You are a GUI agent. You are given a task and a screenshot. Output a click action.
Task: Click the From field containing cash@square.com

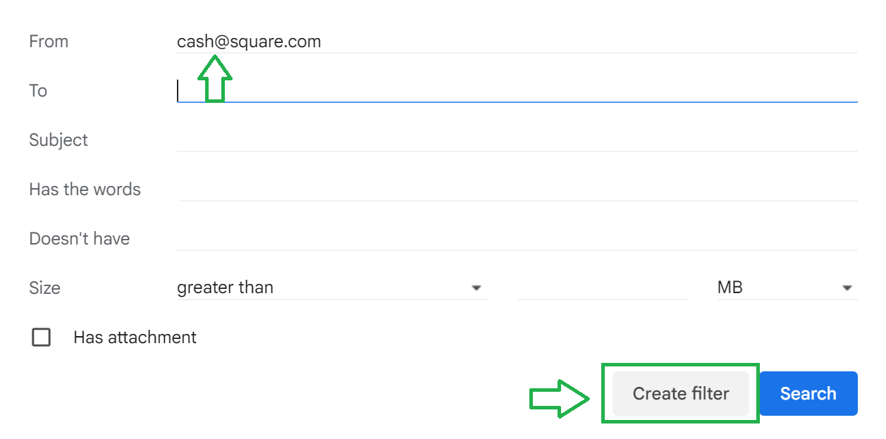516,42
